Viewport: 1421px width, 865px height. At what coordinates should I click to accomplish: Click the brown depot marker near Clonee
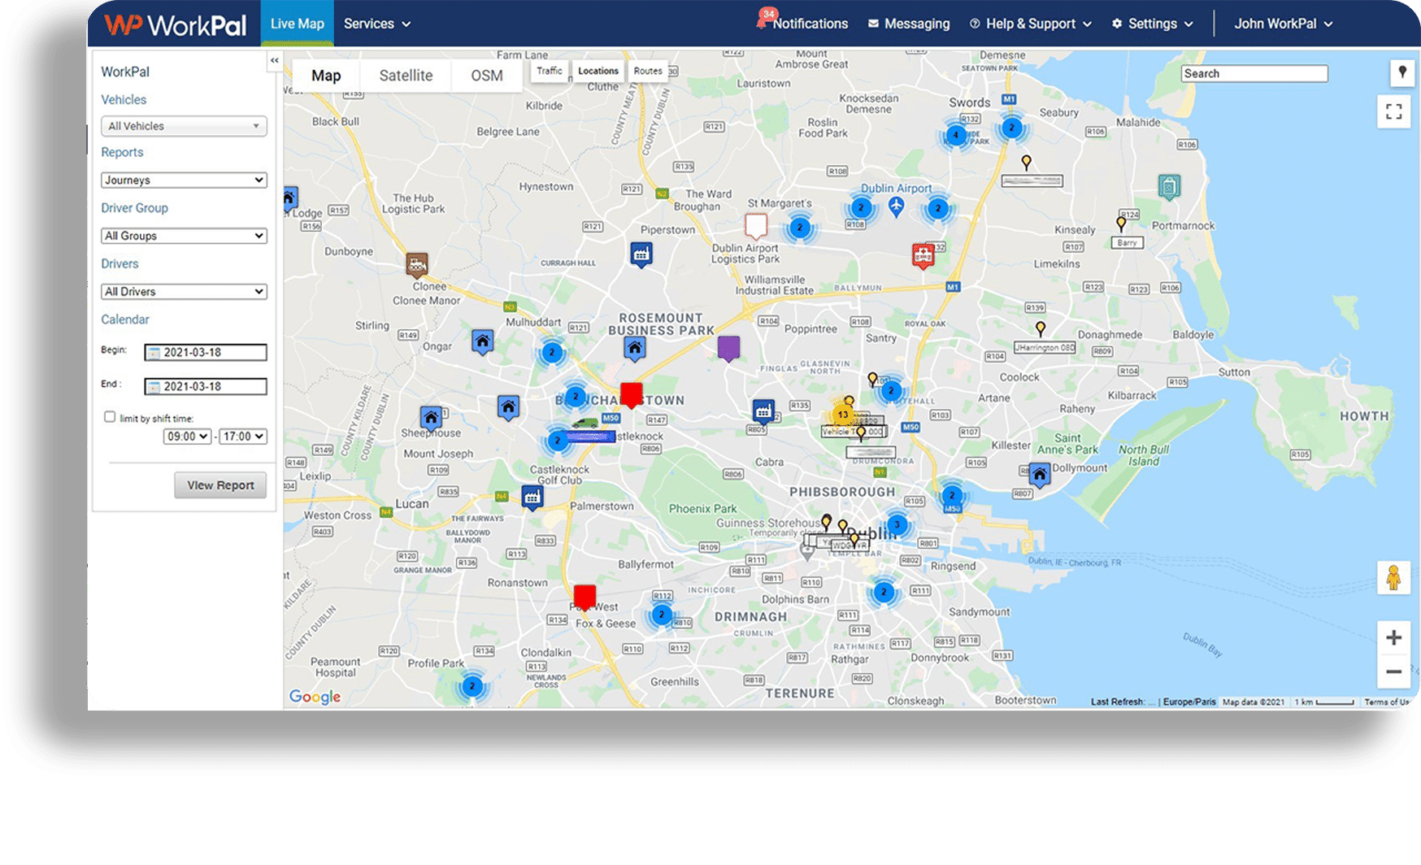coord(417,263)
